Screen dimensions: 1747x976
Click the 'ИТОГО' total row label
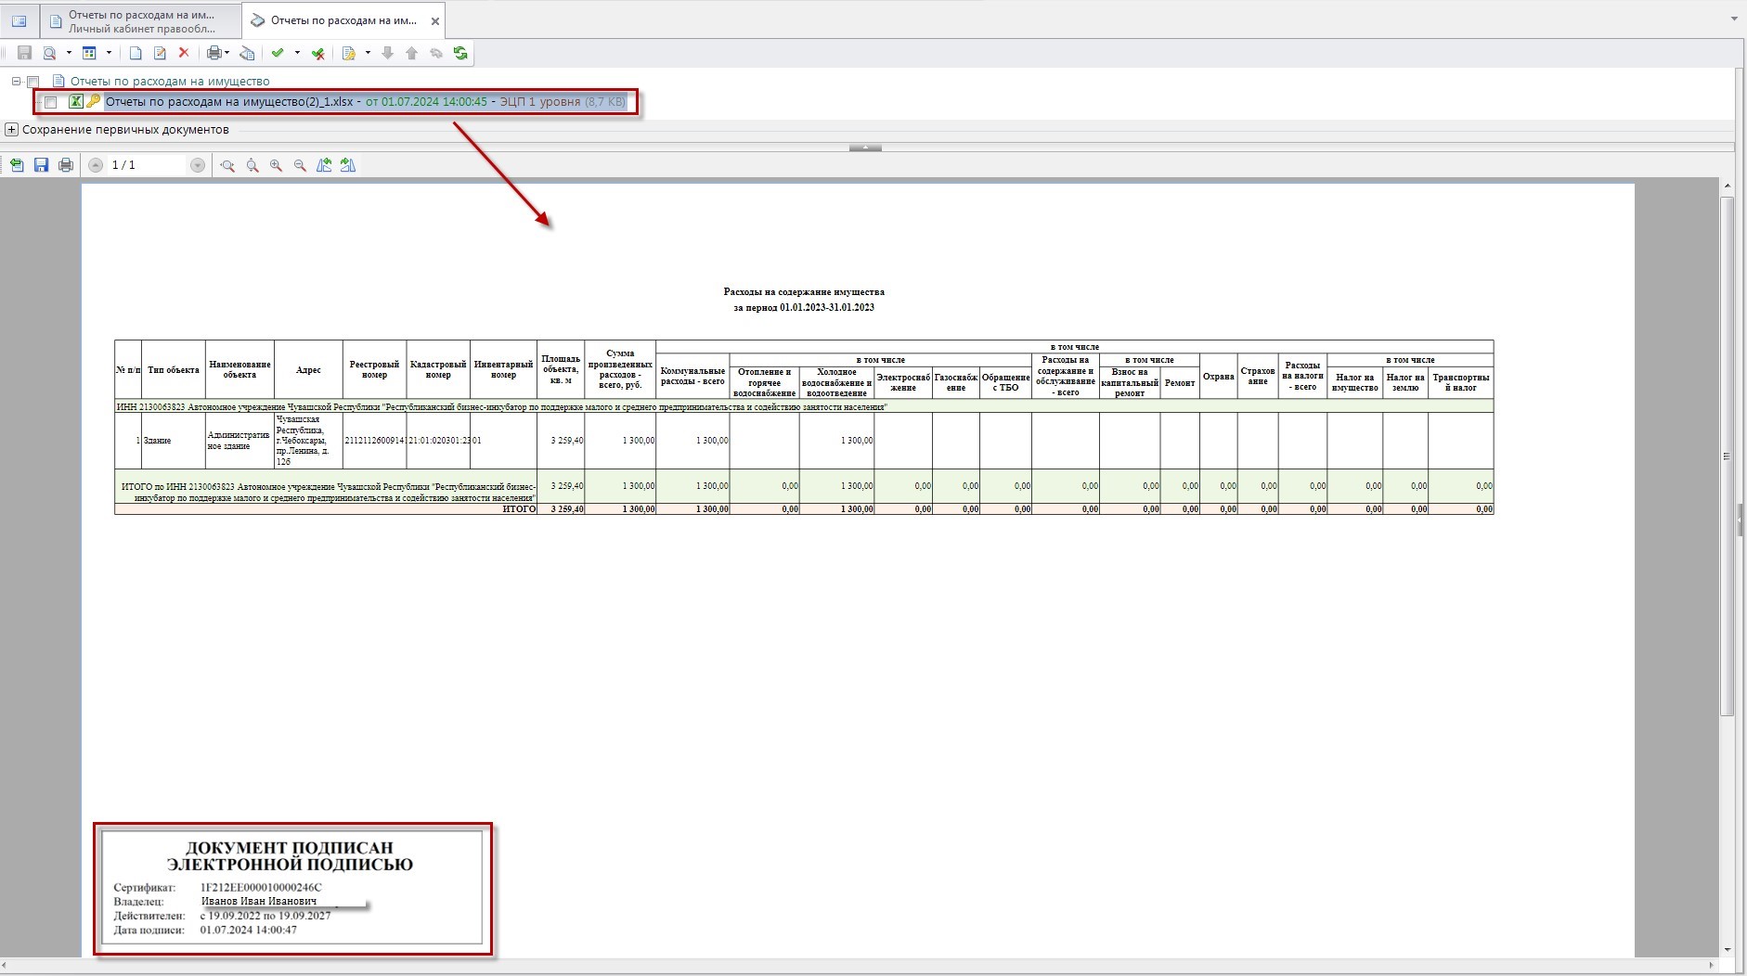tap(520, 509)
